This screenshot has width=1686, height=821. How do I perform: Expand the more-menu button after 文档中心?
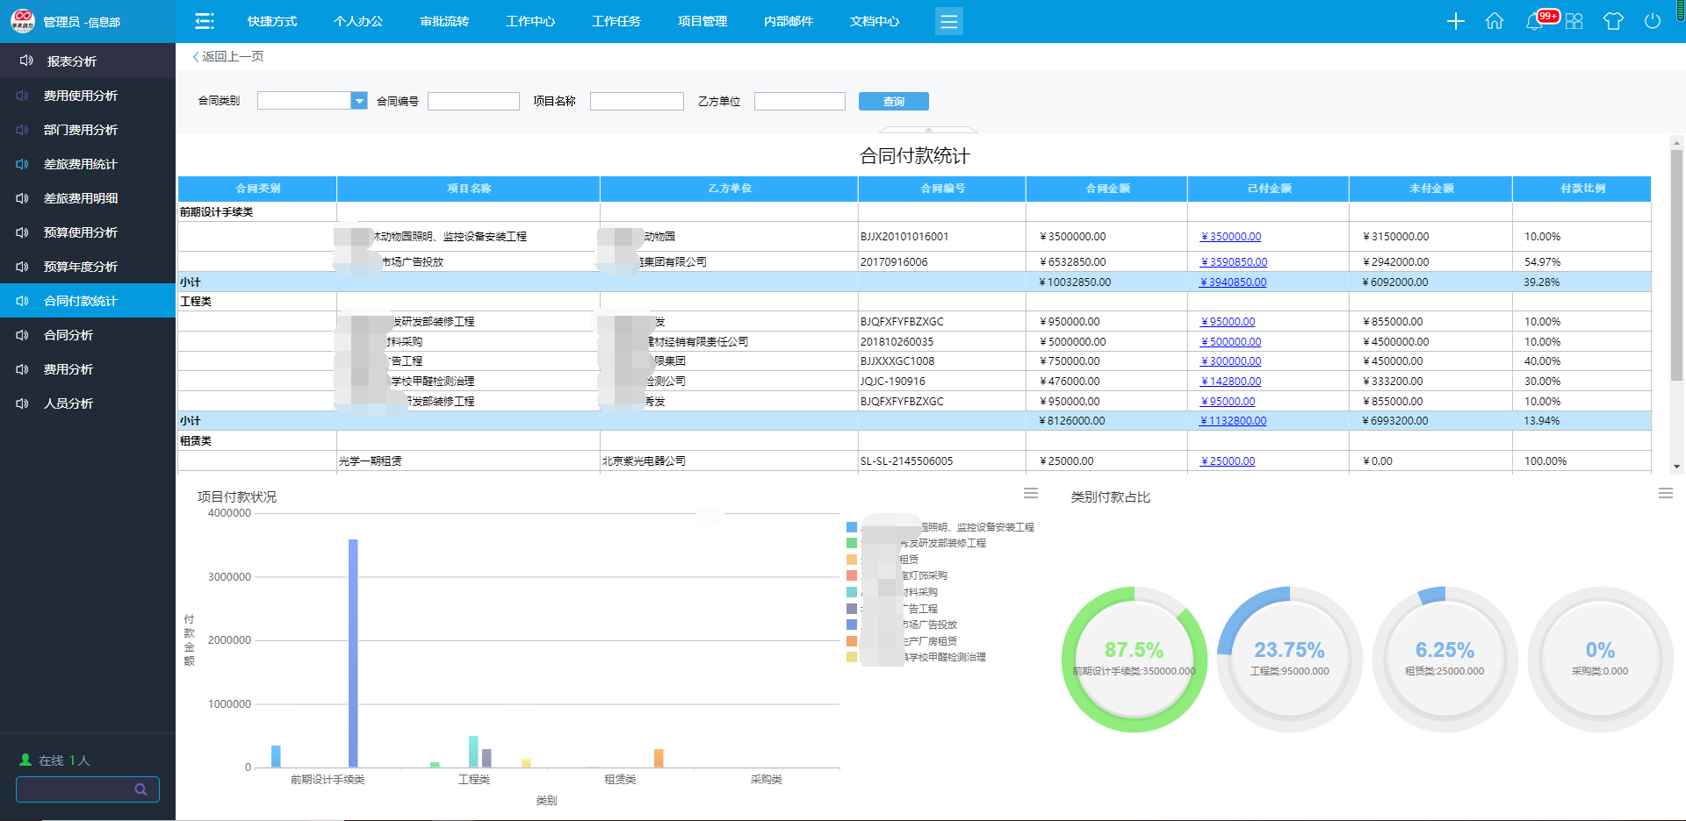[x=948, y=21]
